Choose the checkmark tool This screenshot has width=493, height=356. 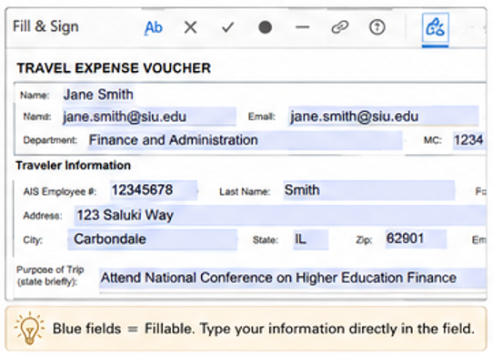tap(227, 27)
